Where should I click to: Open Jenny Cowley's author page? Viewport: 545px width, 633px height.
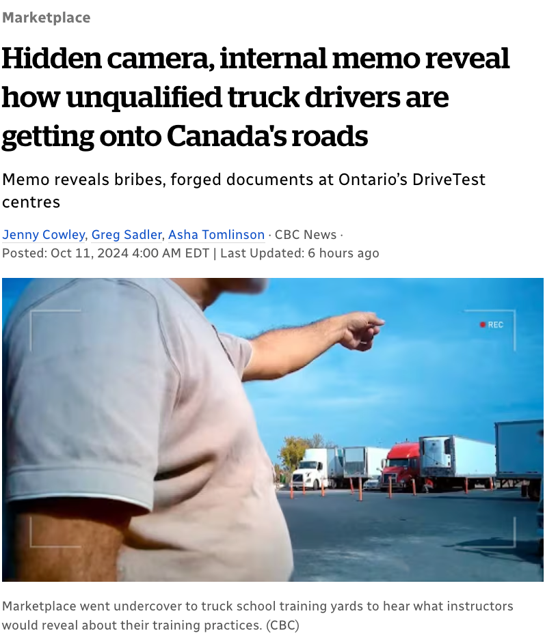pos(43,234)
